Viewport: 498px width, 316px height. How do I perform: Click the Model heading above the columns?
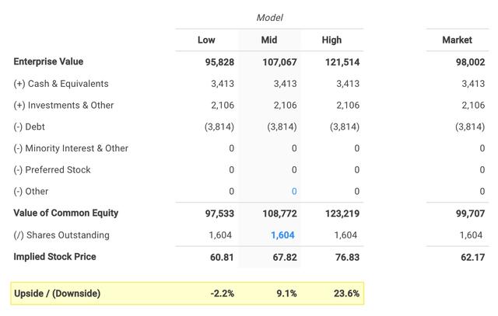click(x=268, y=17)
